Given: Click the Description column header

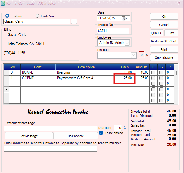Looking at the screenshot, I should (x=86, y=67).
